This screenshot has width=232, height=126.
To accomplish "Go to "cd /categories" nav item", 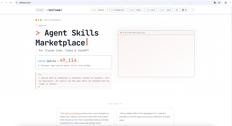I will (116, 10).
